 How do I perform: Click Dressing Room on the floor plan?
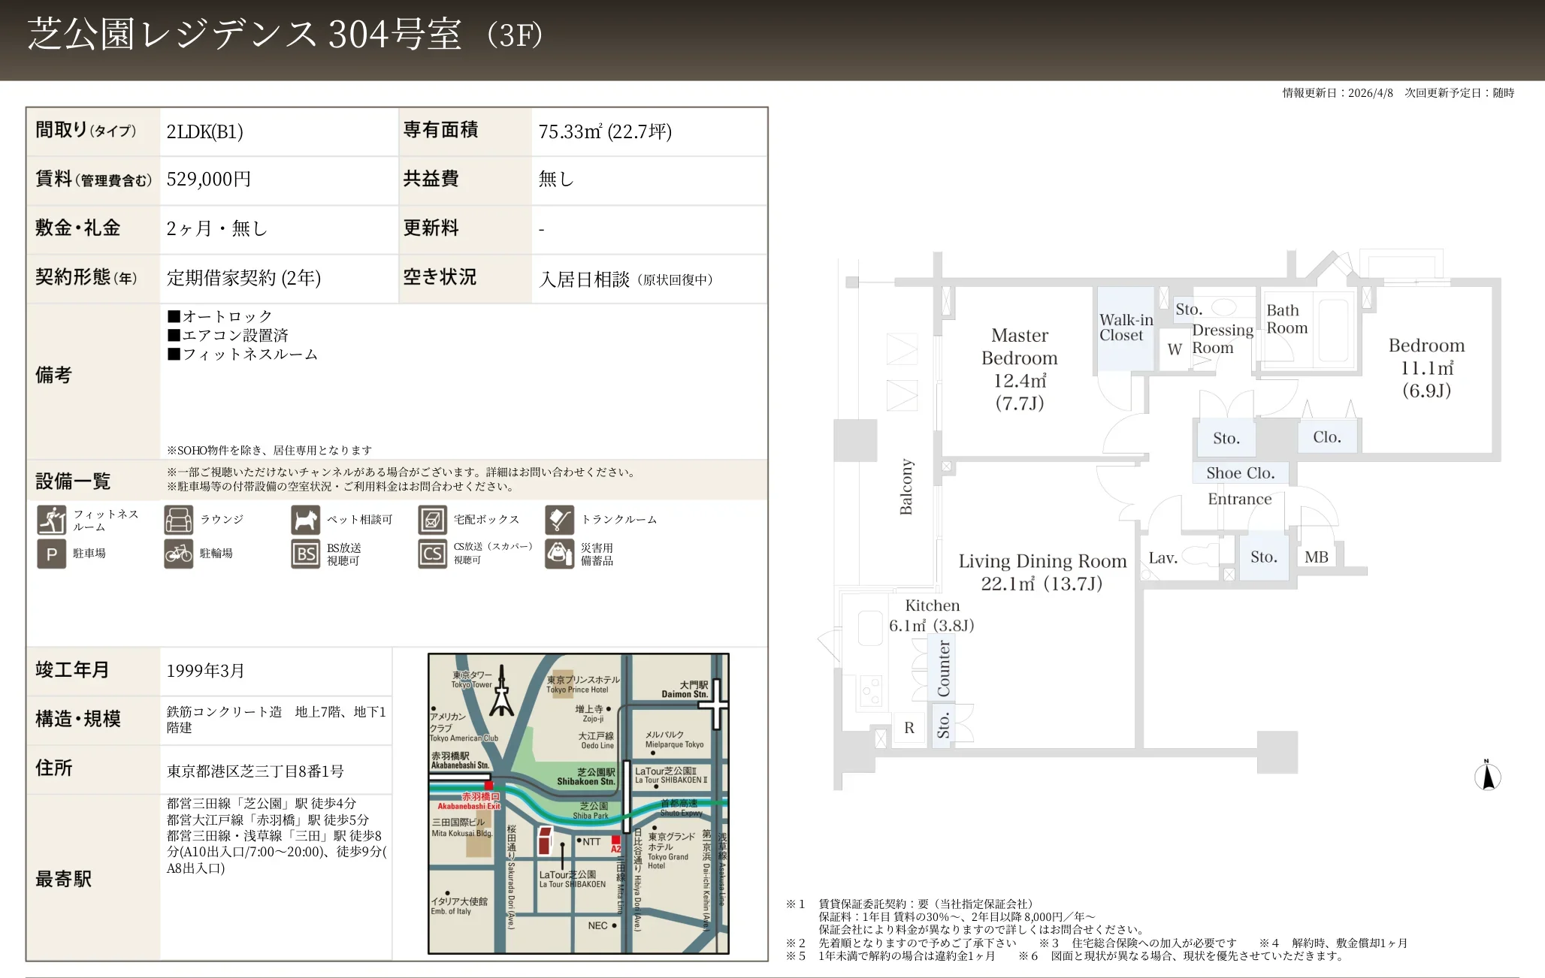[x=1223, y=339]
